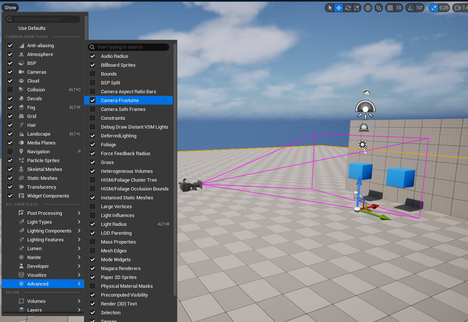Click the Hair show flag icon
Image resolution: width=468 pixels, height=322 pixels.
[x=21, y=125]
